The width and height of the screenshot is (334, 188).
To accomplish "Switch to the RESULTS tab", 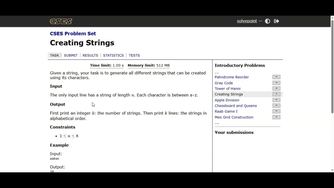I will pos(90,55).
